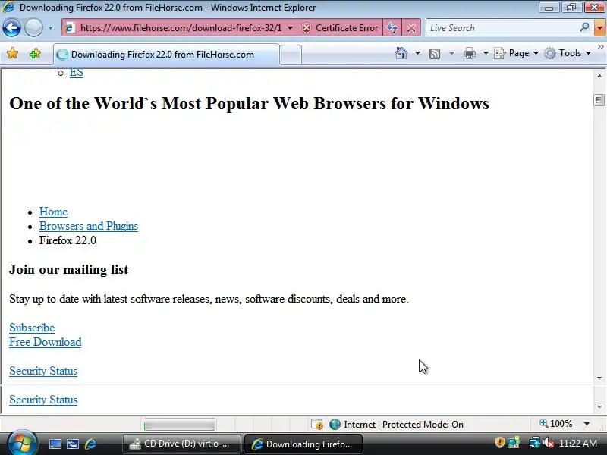Select the Downloading Firefox 22.0 tab
Viewport: 607px width, 455px height.
click(165, 55)
